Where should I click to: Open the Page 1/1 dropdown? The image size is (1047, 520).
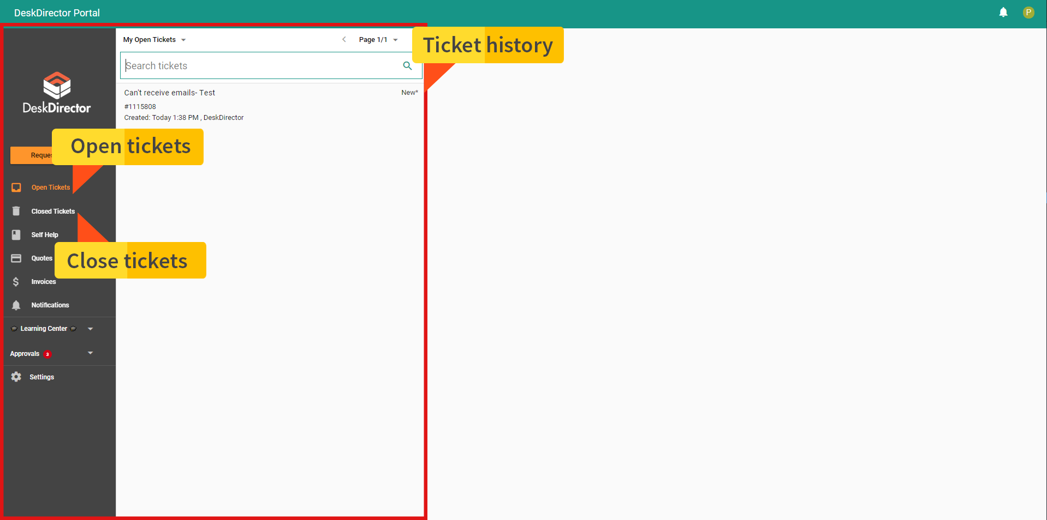click(378, 40)
